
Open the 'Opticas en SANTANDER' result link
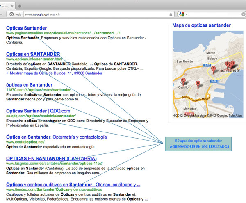[x=33, y=54]
